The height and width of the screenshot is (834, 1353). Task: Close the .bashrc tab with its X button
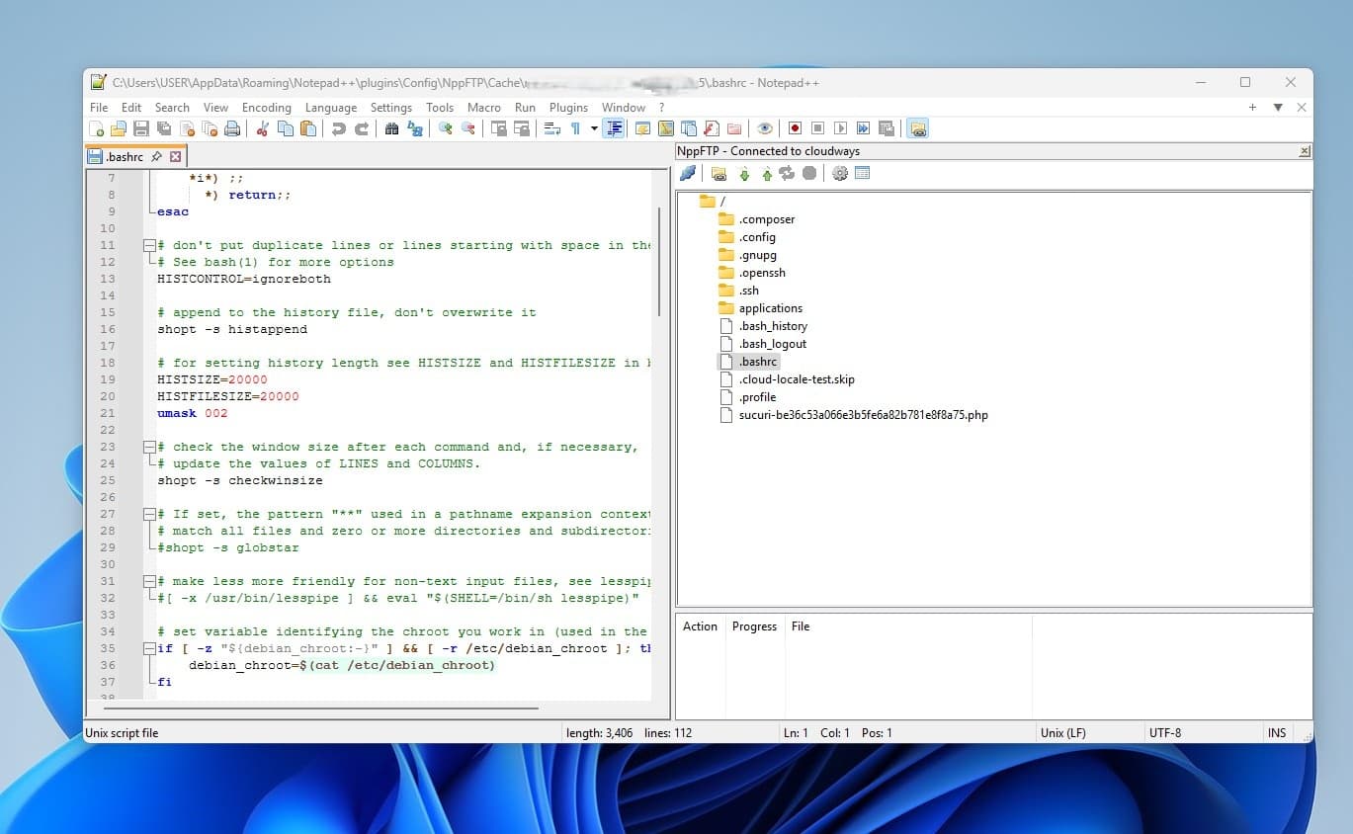pos(175,157)
